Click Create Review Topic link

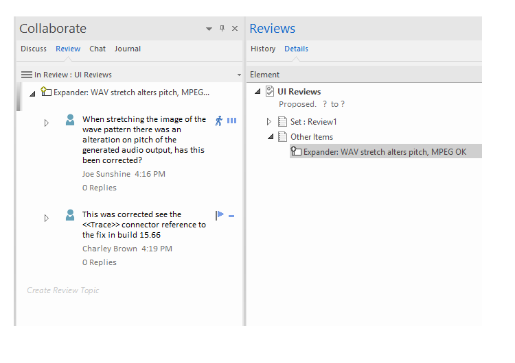[x=63, y=290]
